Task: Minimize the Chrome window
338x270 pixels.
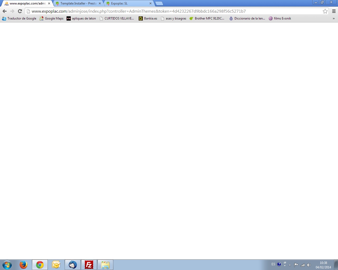Action: [316, 2]
